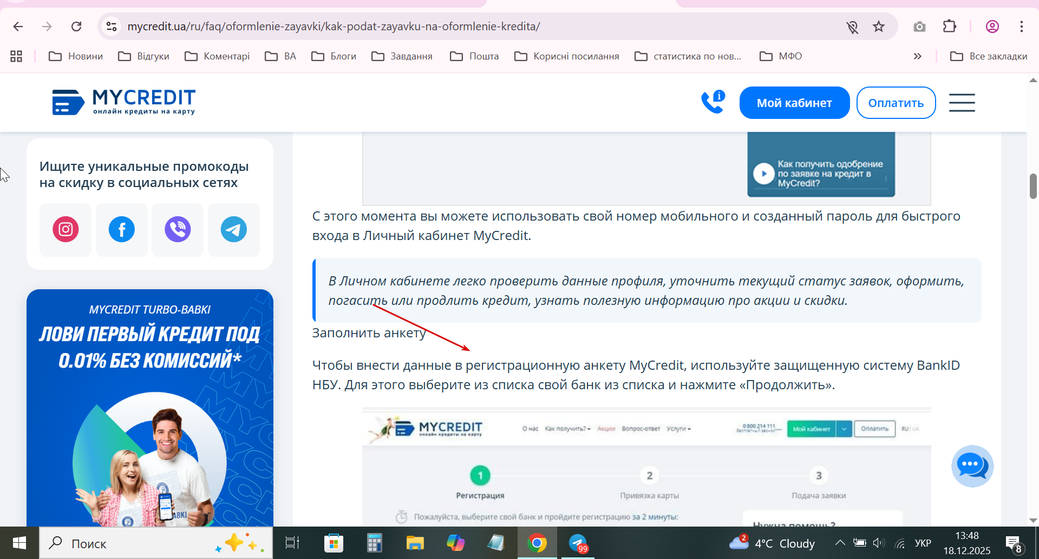Click the italic note about Личном кабинете

[646, 290]
